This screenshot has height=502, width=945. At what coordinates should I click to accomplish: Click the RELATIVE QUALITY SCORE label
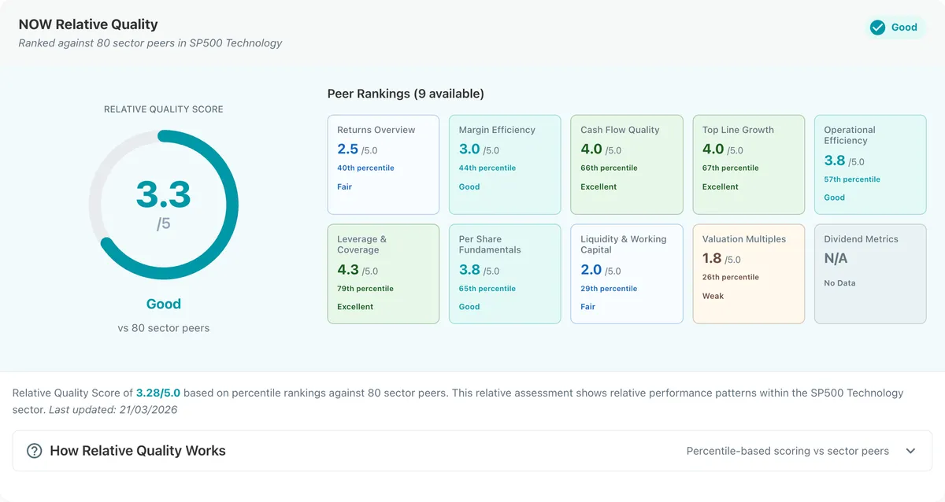[164, 109]
